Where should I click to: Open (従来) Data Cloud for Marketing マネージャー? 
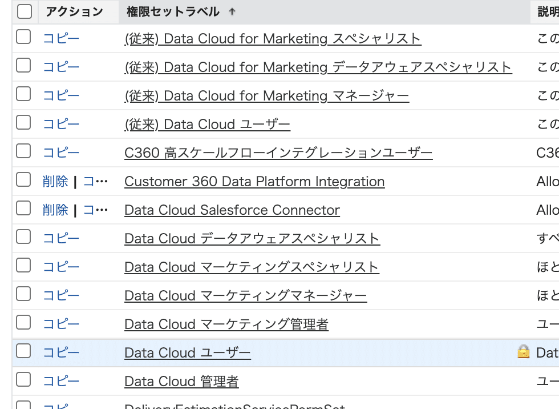click(267, 95)
